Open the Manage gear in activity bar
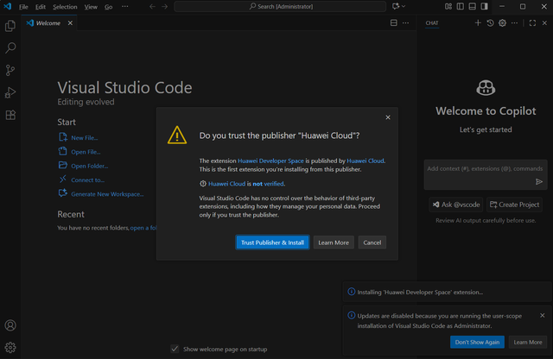This screenshot has height=359, width=553. coord(10,347)
